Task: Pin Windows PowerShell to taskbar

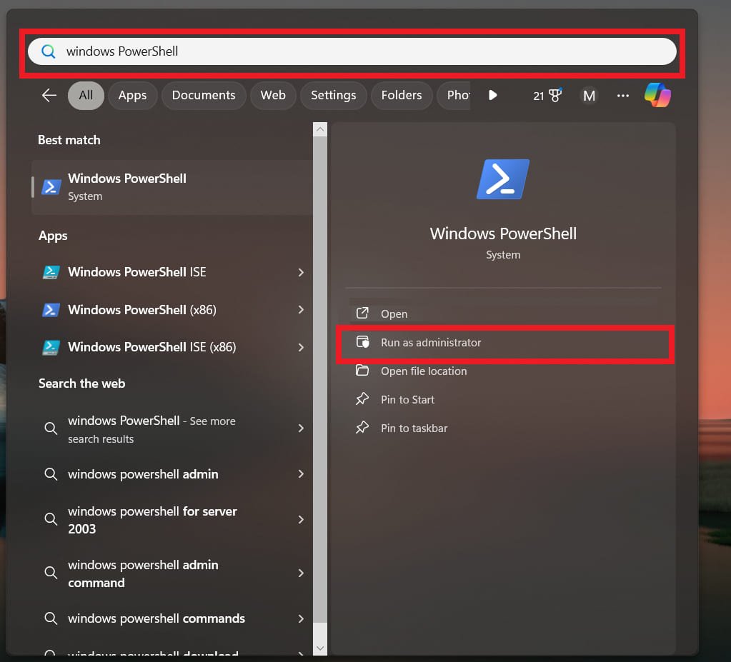Action: (414, 428)
